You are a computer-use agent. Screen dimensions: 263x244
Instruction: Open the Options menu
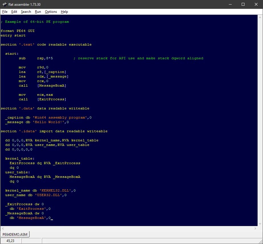point(51,12)
